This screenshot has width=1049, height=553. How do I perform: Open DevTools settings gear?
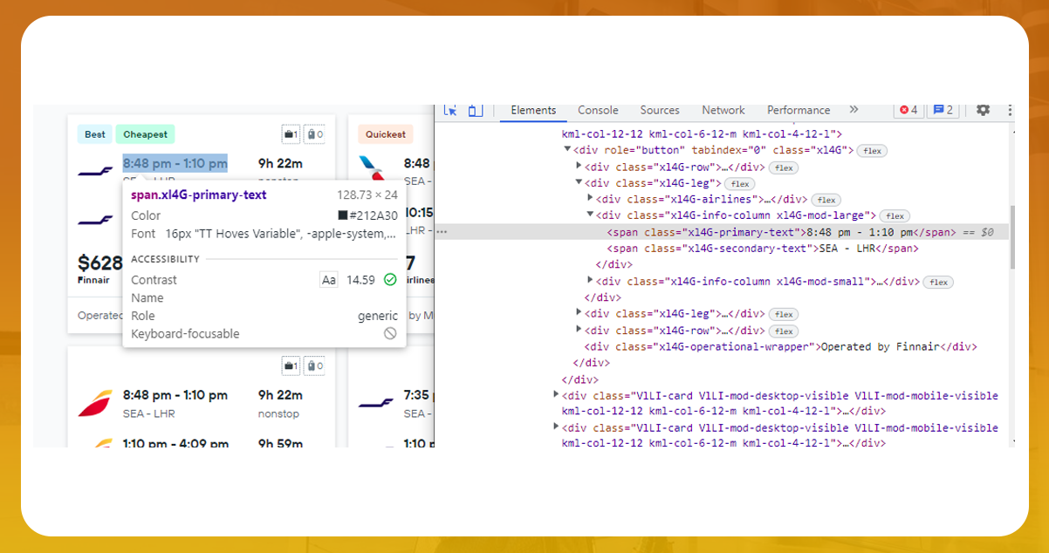click(983, 110)
